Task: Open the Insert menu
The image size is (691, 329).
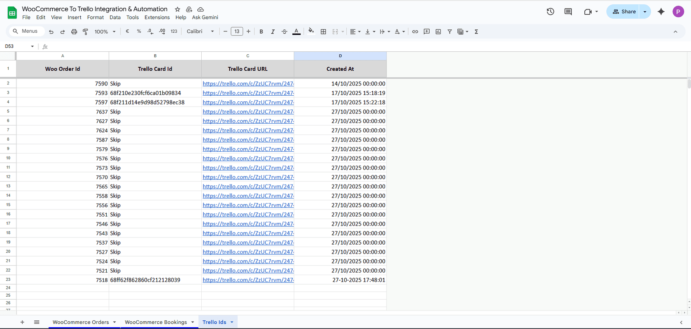Action: point(74,18)
